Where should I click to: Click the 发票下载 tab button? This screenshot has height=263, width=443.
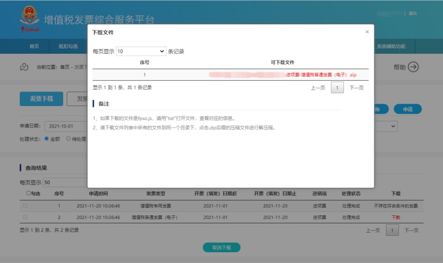click(41, 99)
